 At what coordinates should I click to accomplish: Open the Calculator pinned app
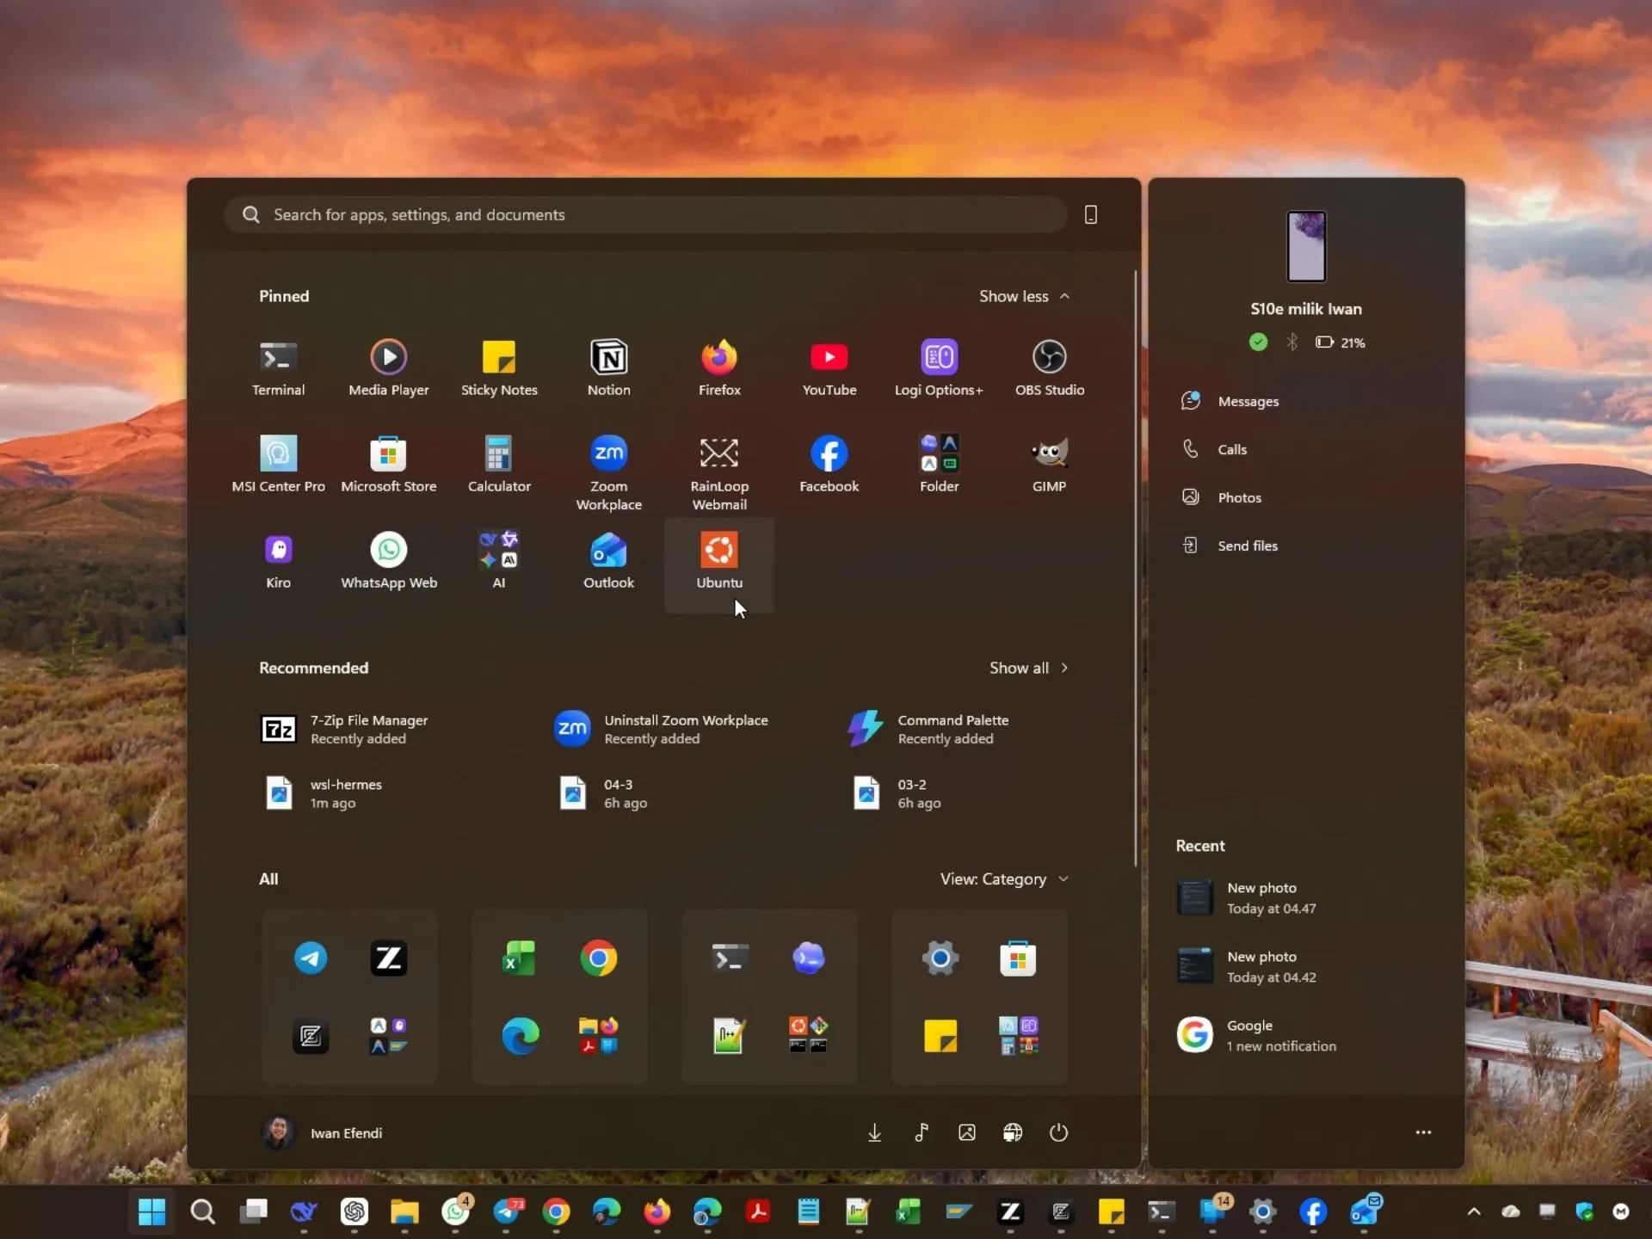tap(498, 465)
